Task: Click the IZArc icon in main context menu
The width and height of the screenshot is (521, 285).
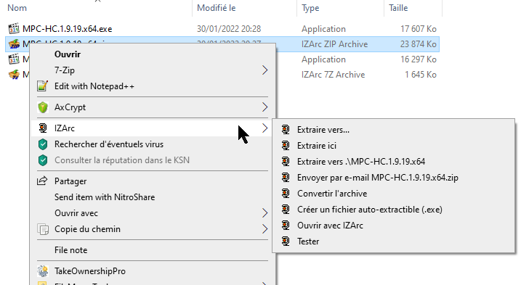Action: click(x=43, y=128)
